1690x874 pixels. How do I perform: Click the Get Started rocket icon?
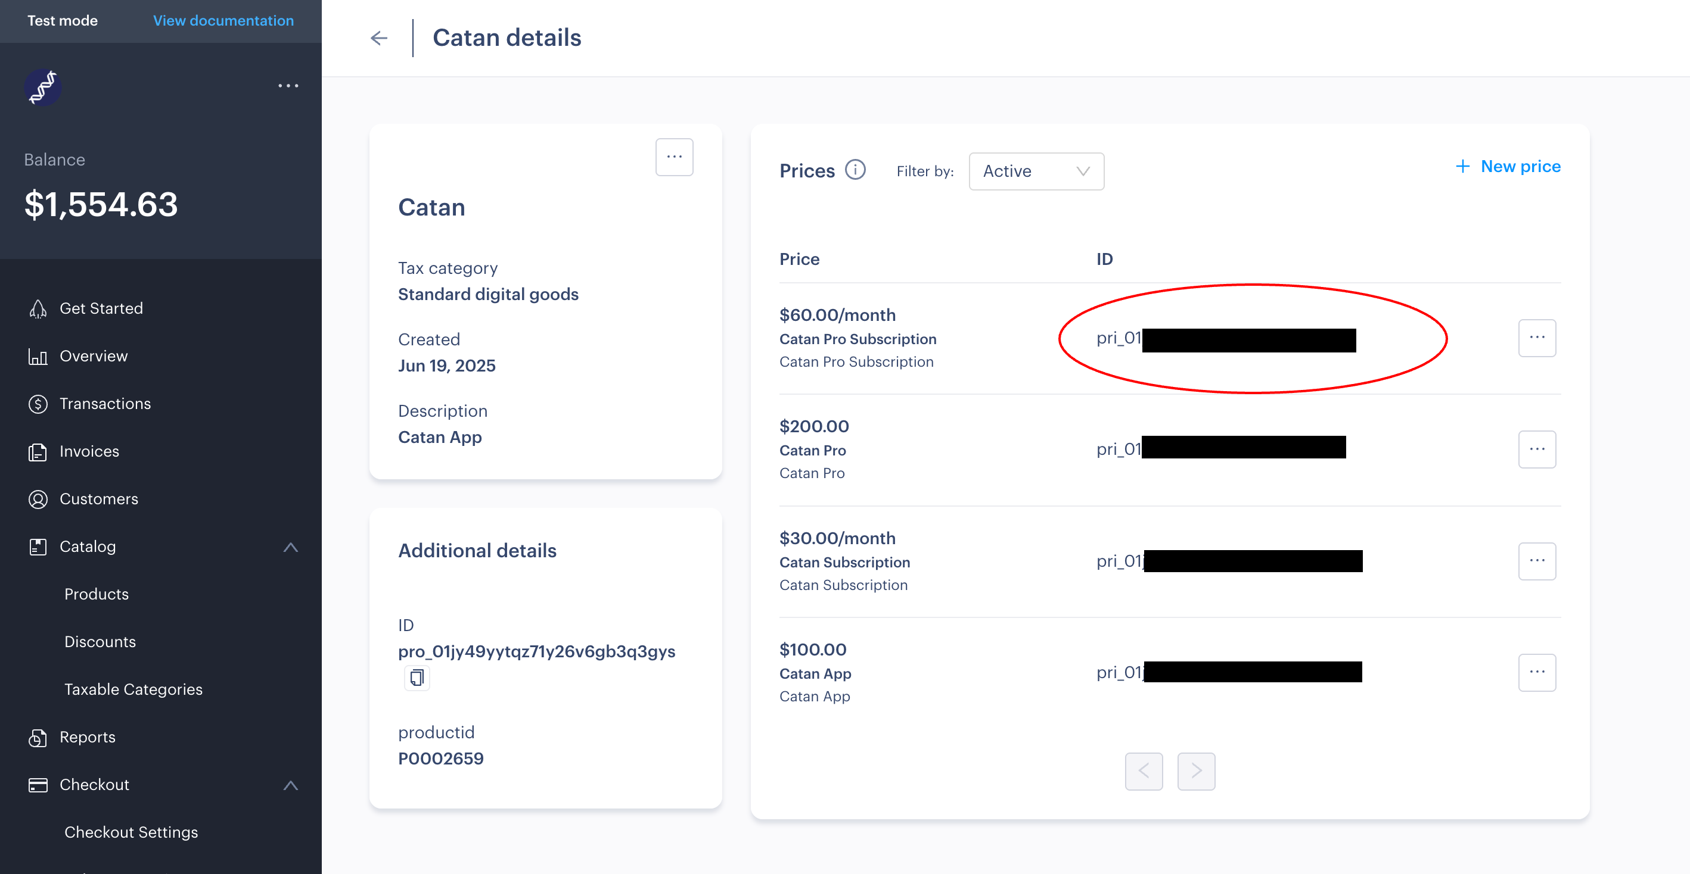pos(38,309)
